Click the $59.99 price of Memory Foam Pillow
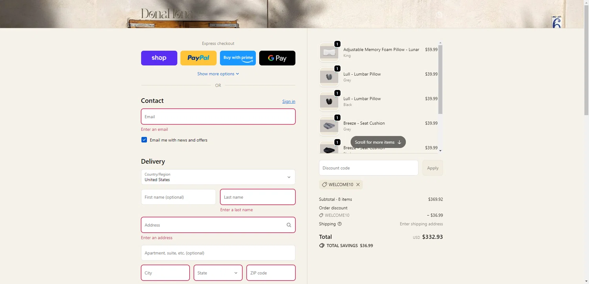 pos(431,49)
